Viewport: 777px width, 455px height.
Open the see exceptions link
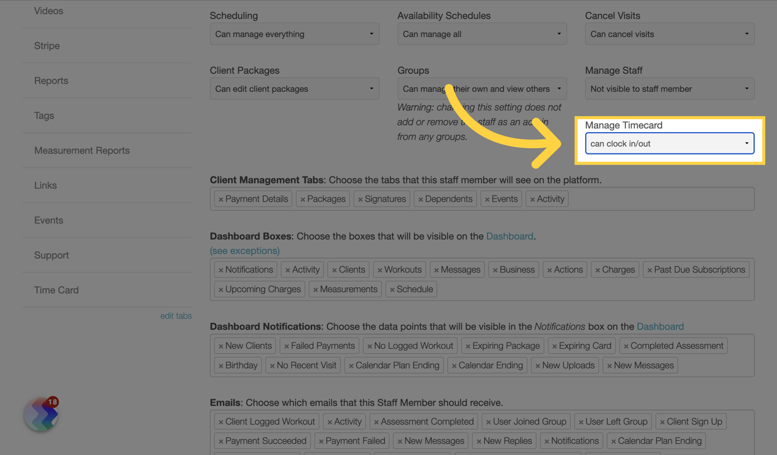point(245,251)
